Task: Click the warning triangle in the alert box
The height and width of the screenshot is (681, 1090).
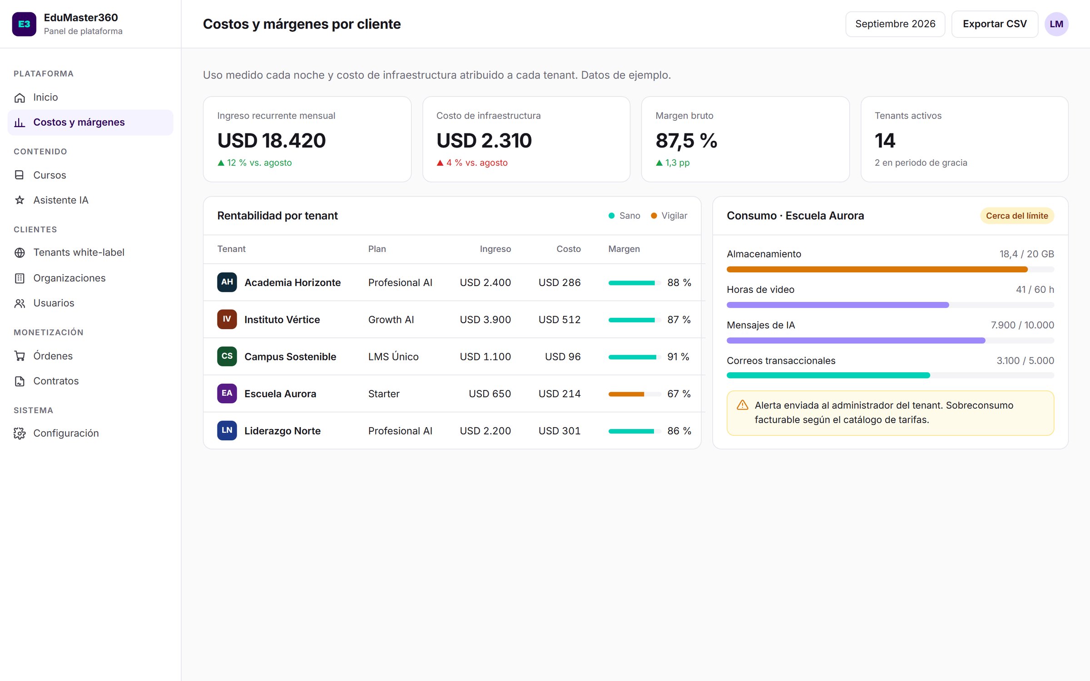Action: click(x=742, y=405)
